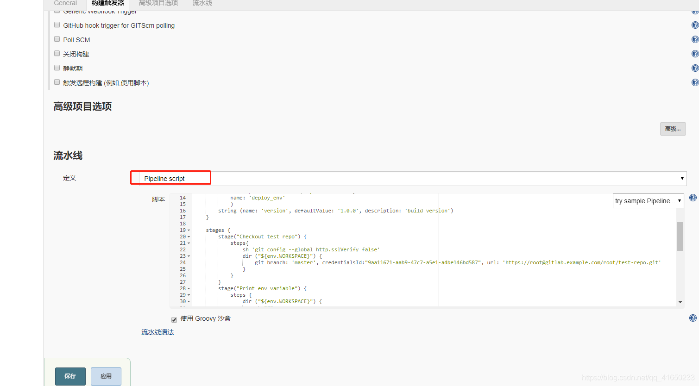Open help icon for Groovy 沙盒 option
Viewport: 699px width, 386px height.
pyautogui.click(x=693, y=318)
